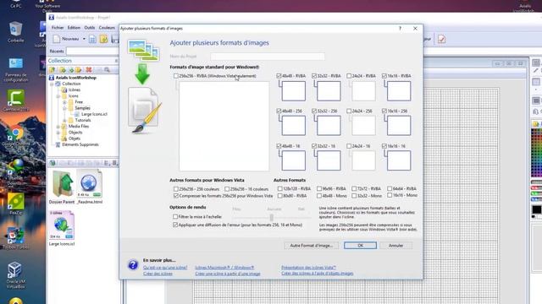Open the Créer des icônes link
Viewport: 542px width, 304px height.
(158, 274)
